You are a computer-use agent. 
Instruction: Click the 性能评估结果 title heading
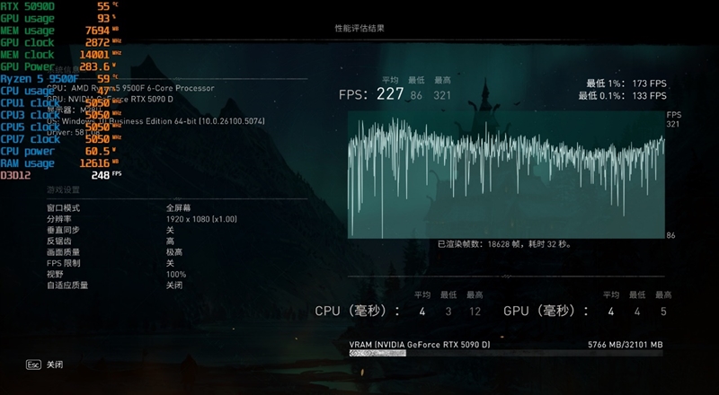point(359,29)
